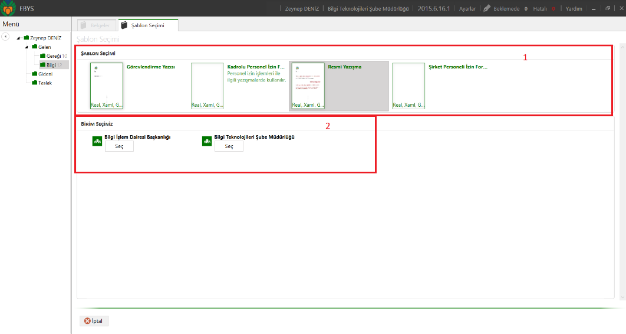Click the Belgeler tab icon
The image size is (626, 334).
click(x=84, y=25)
